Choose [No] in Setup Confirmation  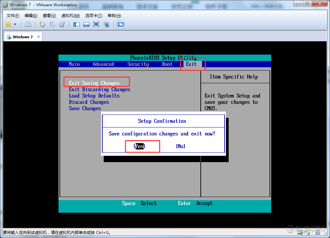(x=180, y=146)
